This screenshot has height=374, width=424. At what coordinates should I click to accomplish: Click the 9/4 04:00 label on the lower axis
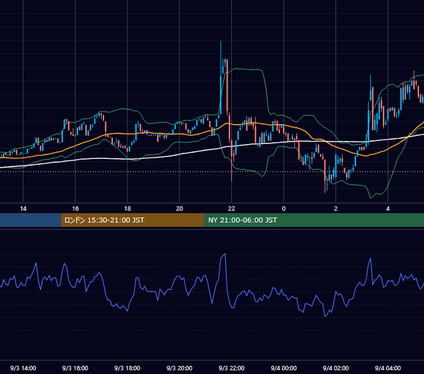(x=388, y=368)
